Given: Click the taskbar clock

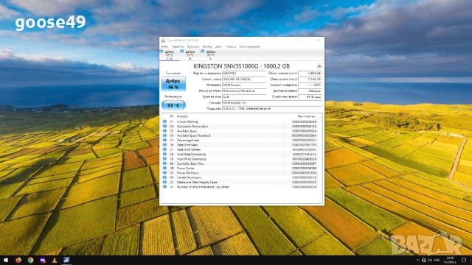Looking at the screenshot, I should coord(451,260).
